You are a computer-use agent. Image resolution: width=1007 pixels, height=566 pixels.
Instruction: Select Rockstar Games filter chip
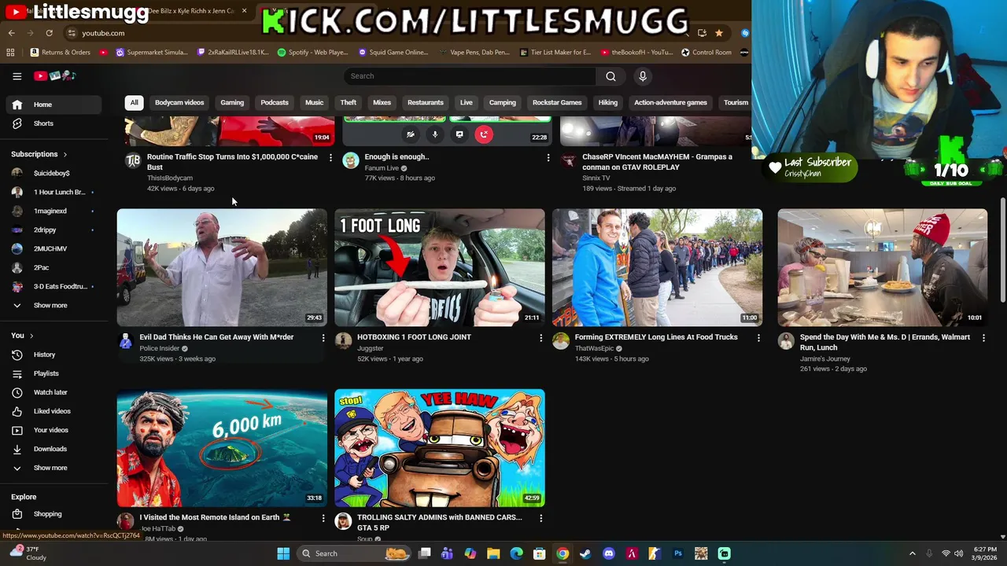(557, 103)
